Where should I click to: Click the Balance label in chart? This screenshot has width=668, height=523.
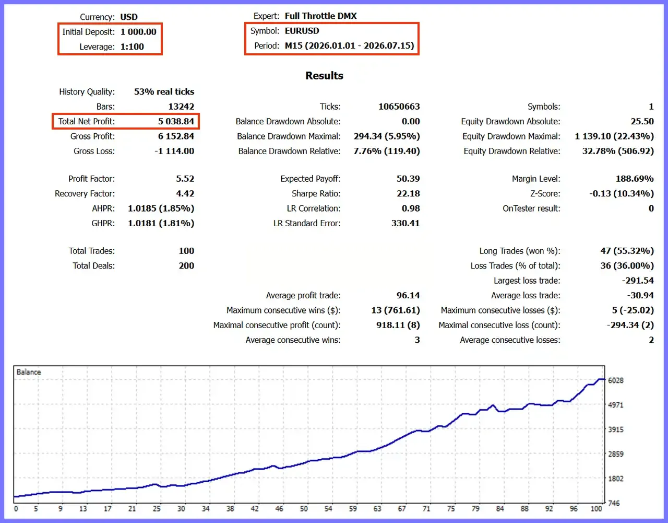(29, 372)
